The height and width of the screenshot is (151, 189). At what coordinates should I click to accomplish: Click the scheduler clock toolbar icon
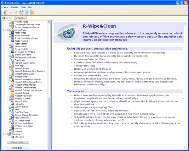click(5, 12)
